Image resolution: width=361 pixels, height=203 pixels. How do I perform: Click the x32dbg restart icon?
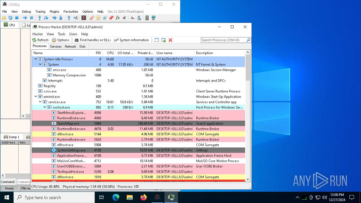[x=10, y=18]
